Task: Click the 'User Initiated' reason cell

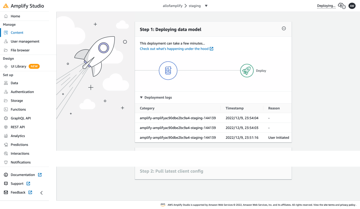Action: pos(279,138)
